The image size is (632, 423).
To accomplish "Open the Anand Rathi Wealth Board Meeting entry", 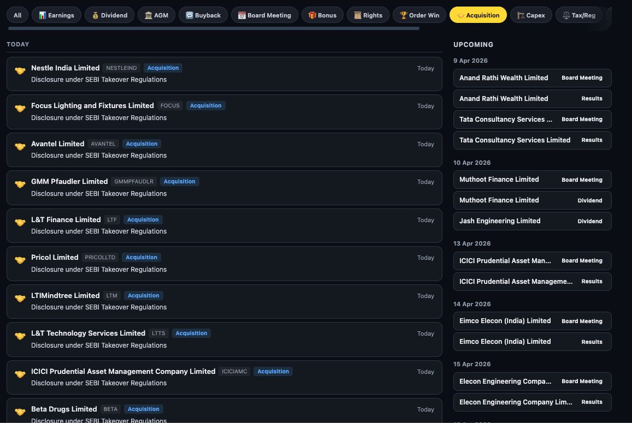I will click(532, 78).
